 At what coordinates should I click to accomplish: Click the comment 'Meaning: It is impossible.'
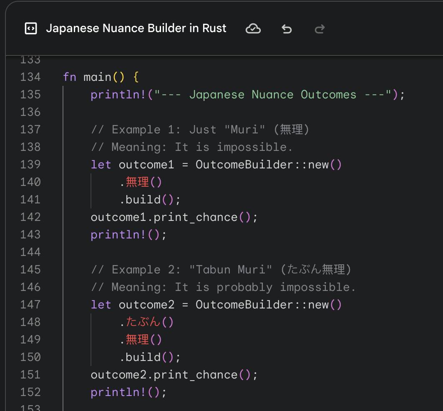pos(192,147)
